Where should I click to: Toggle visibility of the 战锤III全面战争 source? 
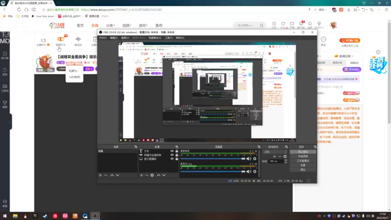[x=172, y=155]
